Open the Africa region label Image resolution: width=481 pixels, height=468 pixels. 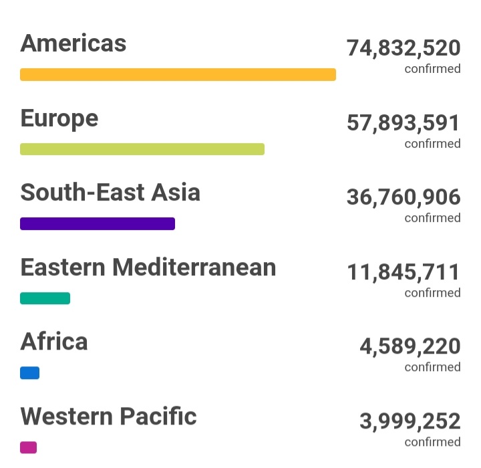coord(54,342)
